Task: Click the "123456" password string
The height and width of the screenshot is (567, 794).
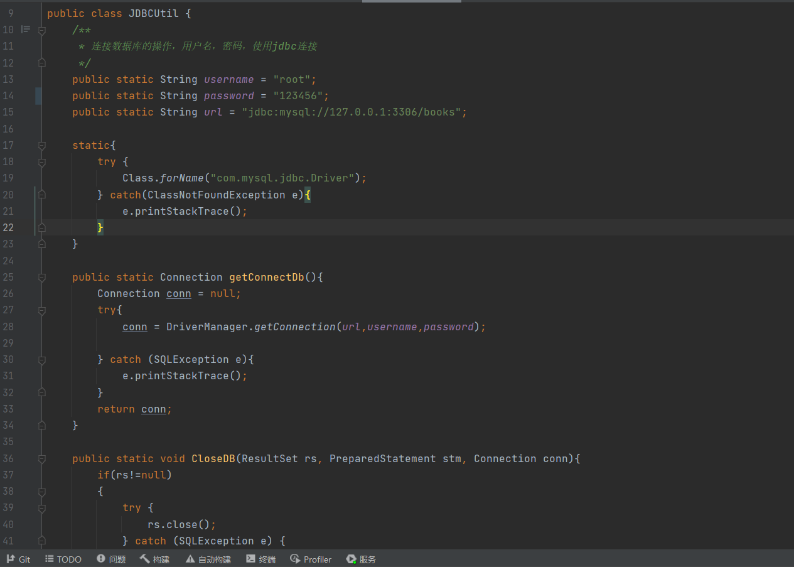Action: tap(298, 96)
